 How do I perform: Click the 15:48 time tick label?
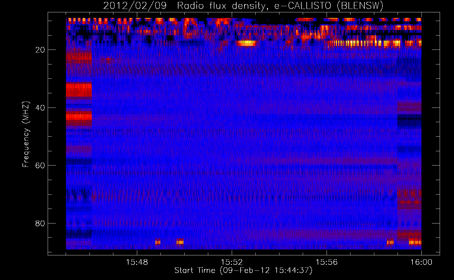pos(137,262)
